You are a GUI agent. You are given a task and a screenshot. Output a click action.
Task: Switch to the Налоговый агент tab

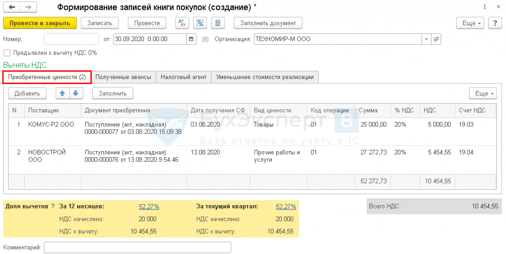coord(184,77)
